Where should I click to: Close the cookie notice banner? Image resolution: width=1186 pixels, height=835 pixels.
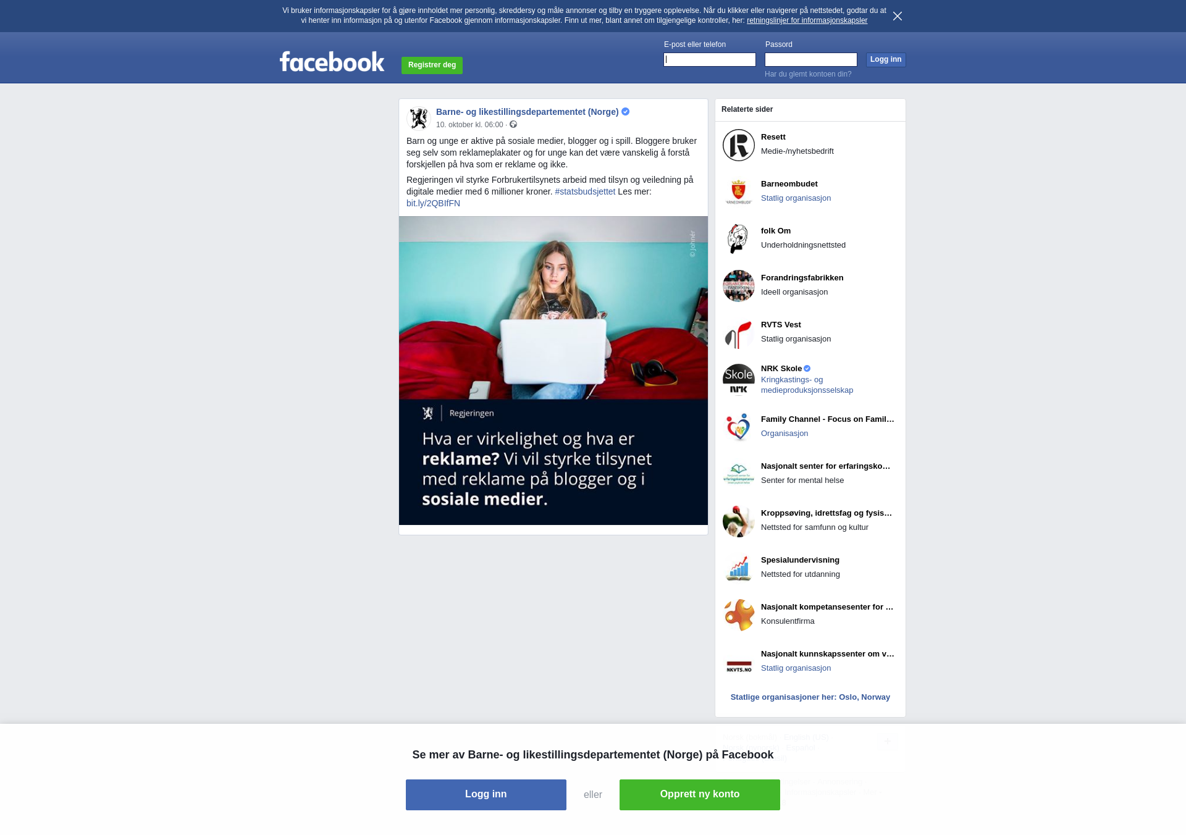pos(897,16)
